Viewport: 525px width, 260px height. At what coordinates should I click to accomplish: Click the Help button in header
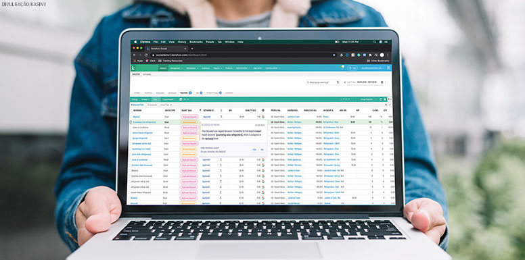(352, 68)
